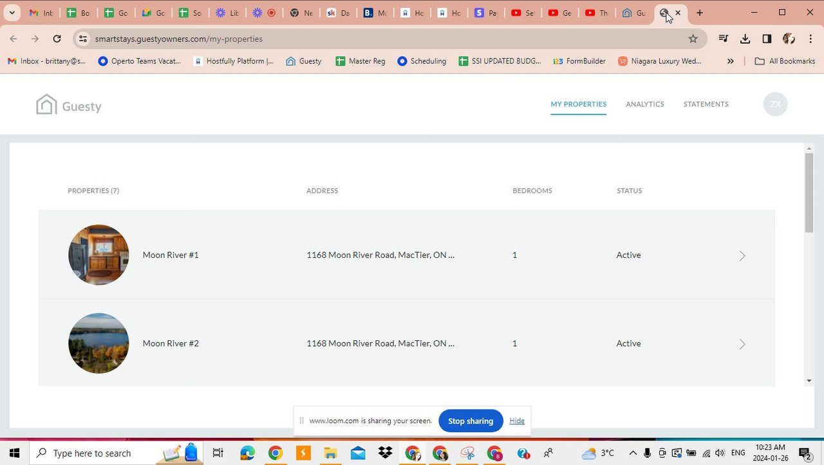Hide the screen sharing notification bar
Screen dimensions: 824x465
(x=517, y=421)
